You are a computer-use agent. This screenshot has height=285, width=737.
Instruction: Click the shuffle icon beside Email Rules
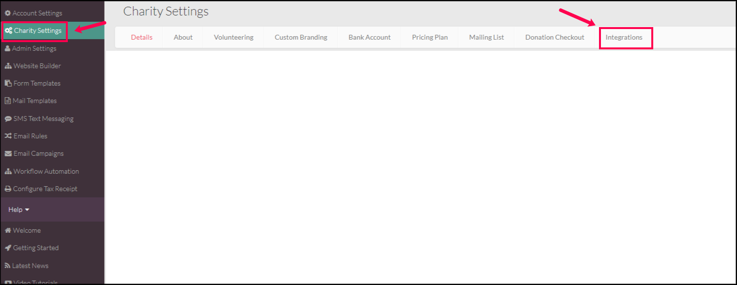8,136
